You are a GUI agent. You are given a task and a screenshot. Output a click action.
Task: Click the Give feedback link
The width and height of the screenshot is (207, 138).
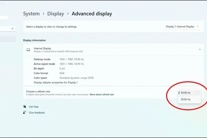pyautogui.click(x=37, y=113)
